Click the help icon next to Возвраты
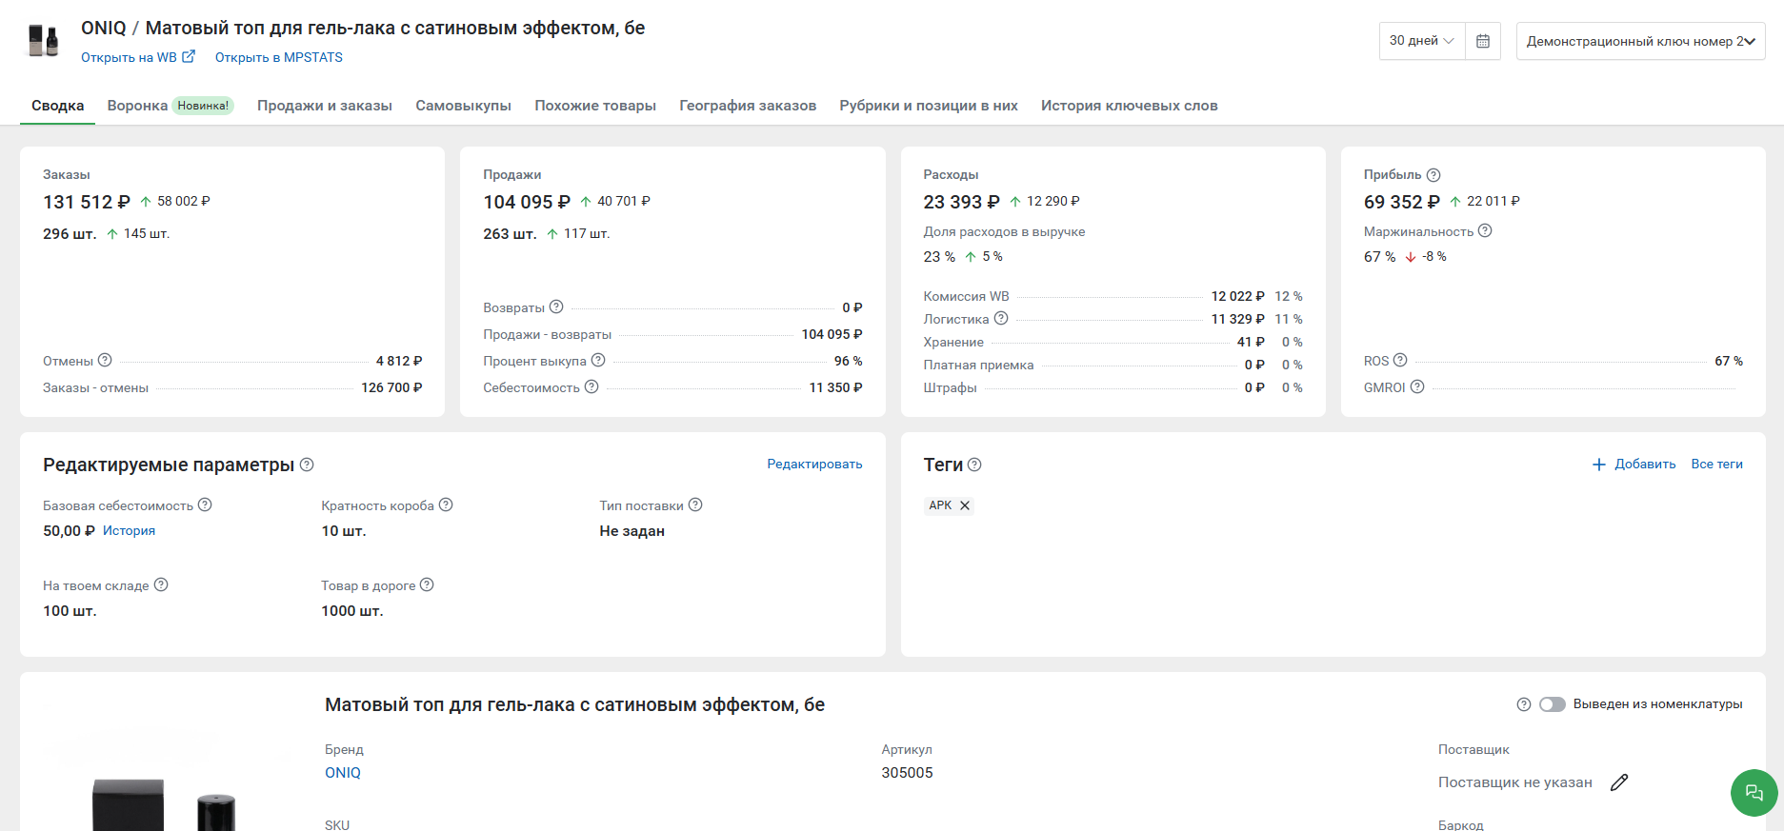Viewport: 1784px width, 831px height. pos(556,307)
